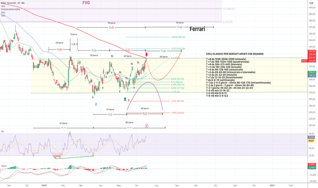Click the T-1 infrasettimanale cycle line
Image resolution: width=318 pixels, height=188 pixels.
[x=238, y=83]
